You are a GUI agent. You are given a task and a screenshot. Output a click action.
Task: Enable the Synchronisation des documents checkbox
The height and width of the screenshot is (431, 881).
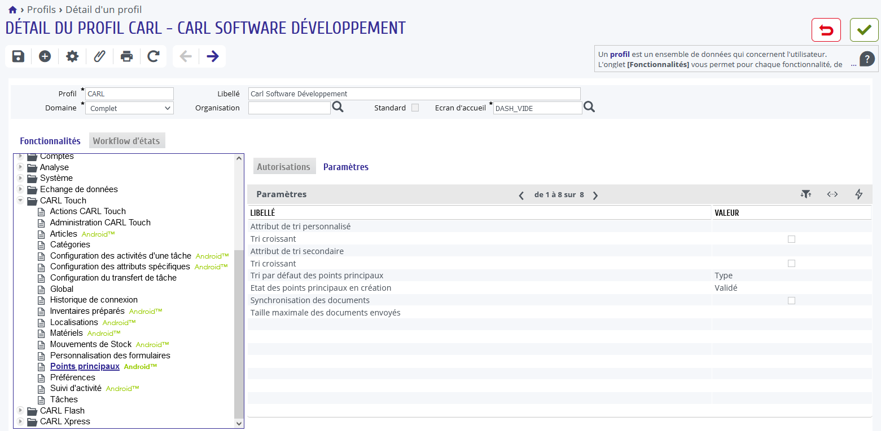coord(791,300)
